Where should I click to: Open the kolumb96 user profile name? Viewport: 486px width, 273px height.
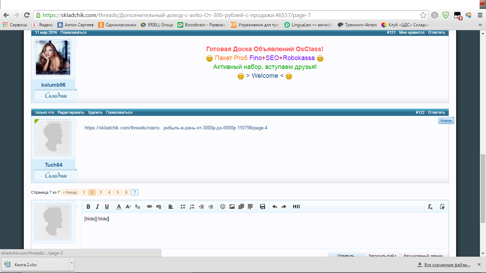pyautogui.click(x=53, y=85)
